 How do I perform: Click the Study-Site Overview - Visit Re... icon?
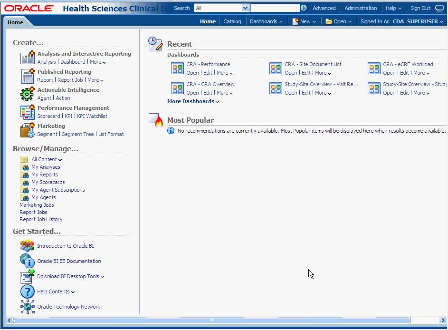[276, 88]
